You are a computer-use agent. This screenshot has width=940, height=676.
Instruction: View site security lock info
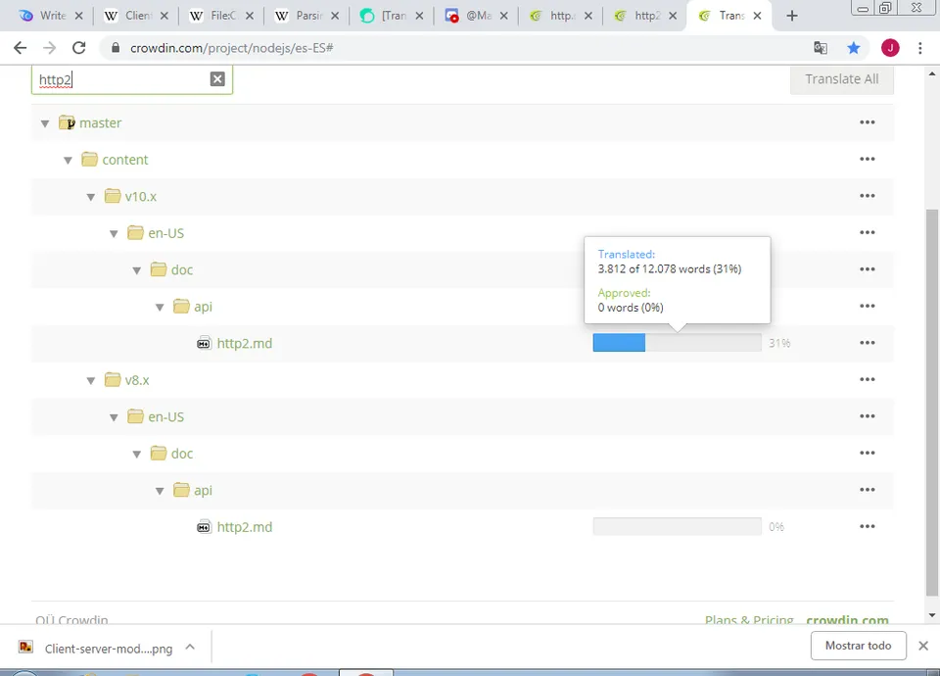coord(116,48)
